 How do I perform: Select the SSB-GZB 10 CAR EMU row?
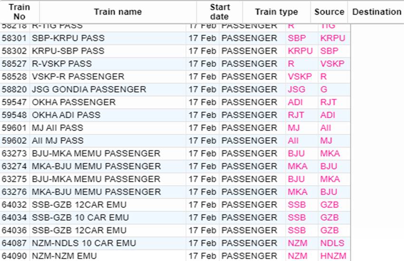point(80,217)
